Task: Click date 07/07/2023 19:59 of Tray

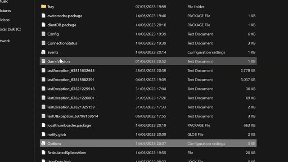Action: [x=151, y=7]
